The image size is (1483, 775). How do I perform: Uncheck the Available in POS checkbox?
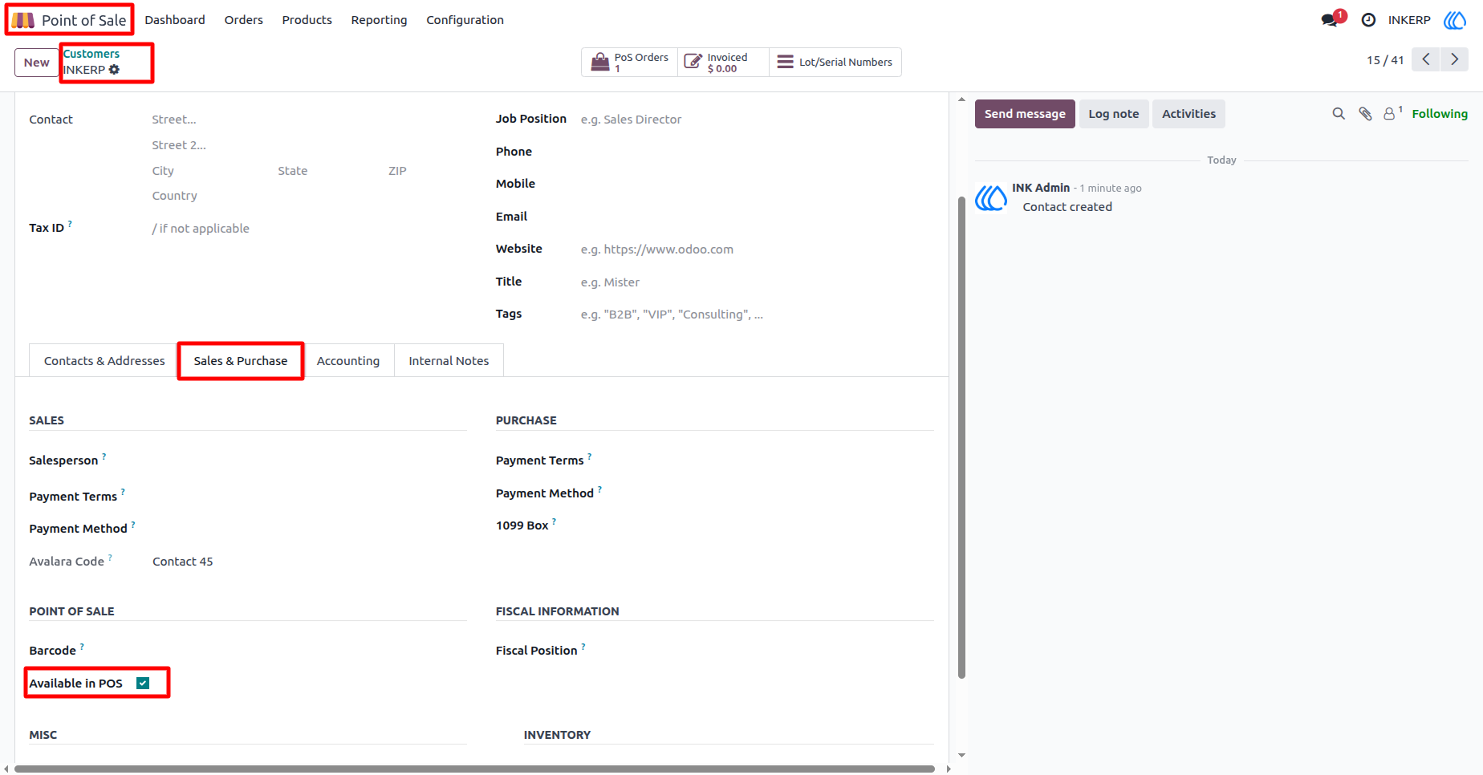point(143,684)
